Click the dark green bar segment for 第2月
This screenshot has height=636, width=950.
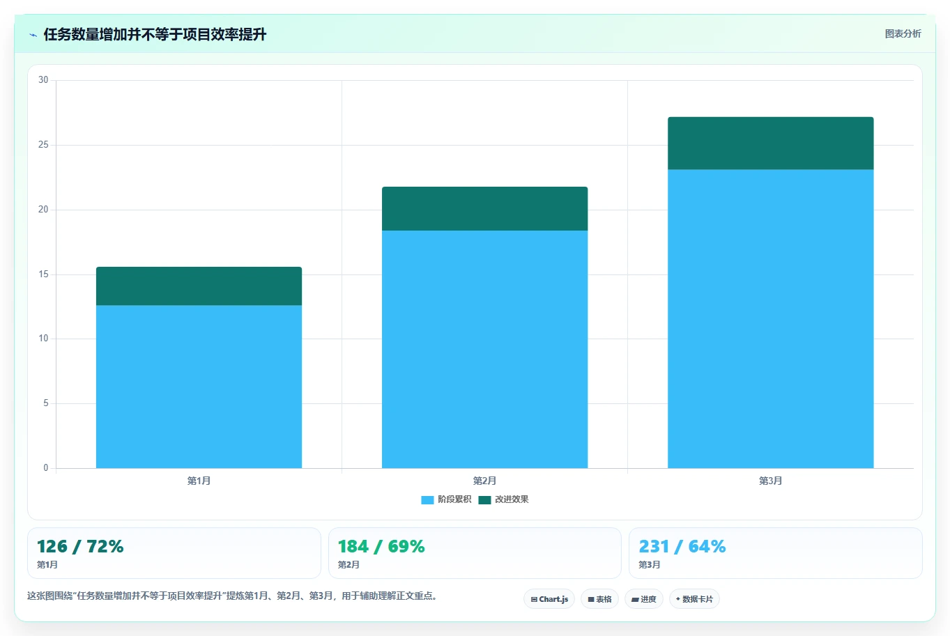(x=484, y=208)
